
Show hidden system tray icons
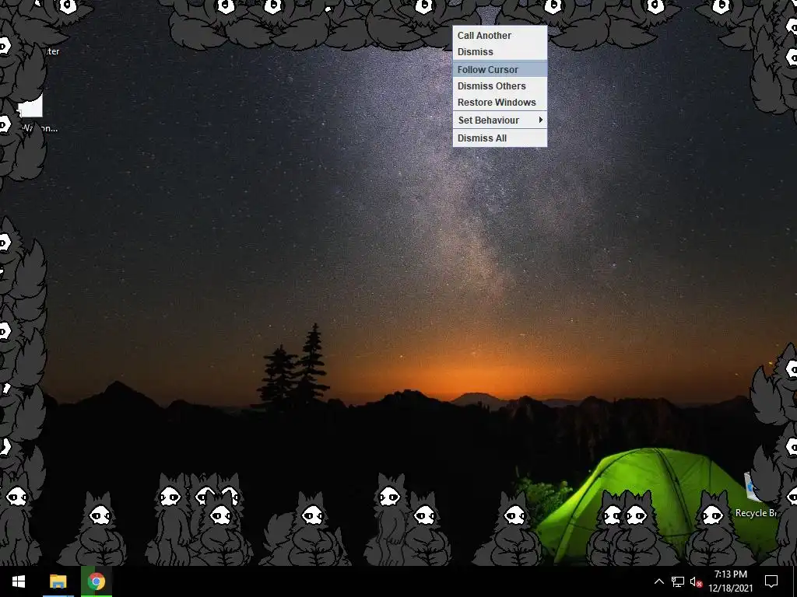pos(658,581)
